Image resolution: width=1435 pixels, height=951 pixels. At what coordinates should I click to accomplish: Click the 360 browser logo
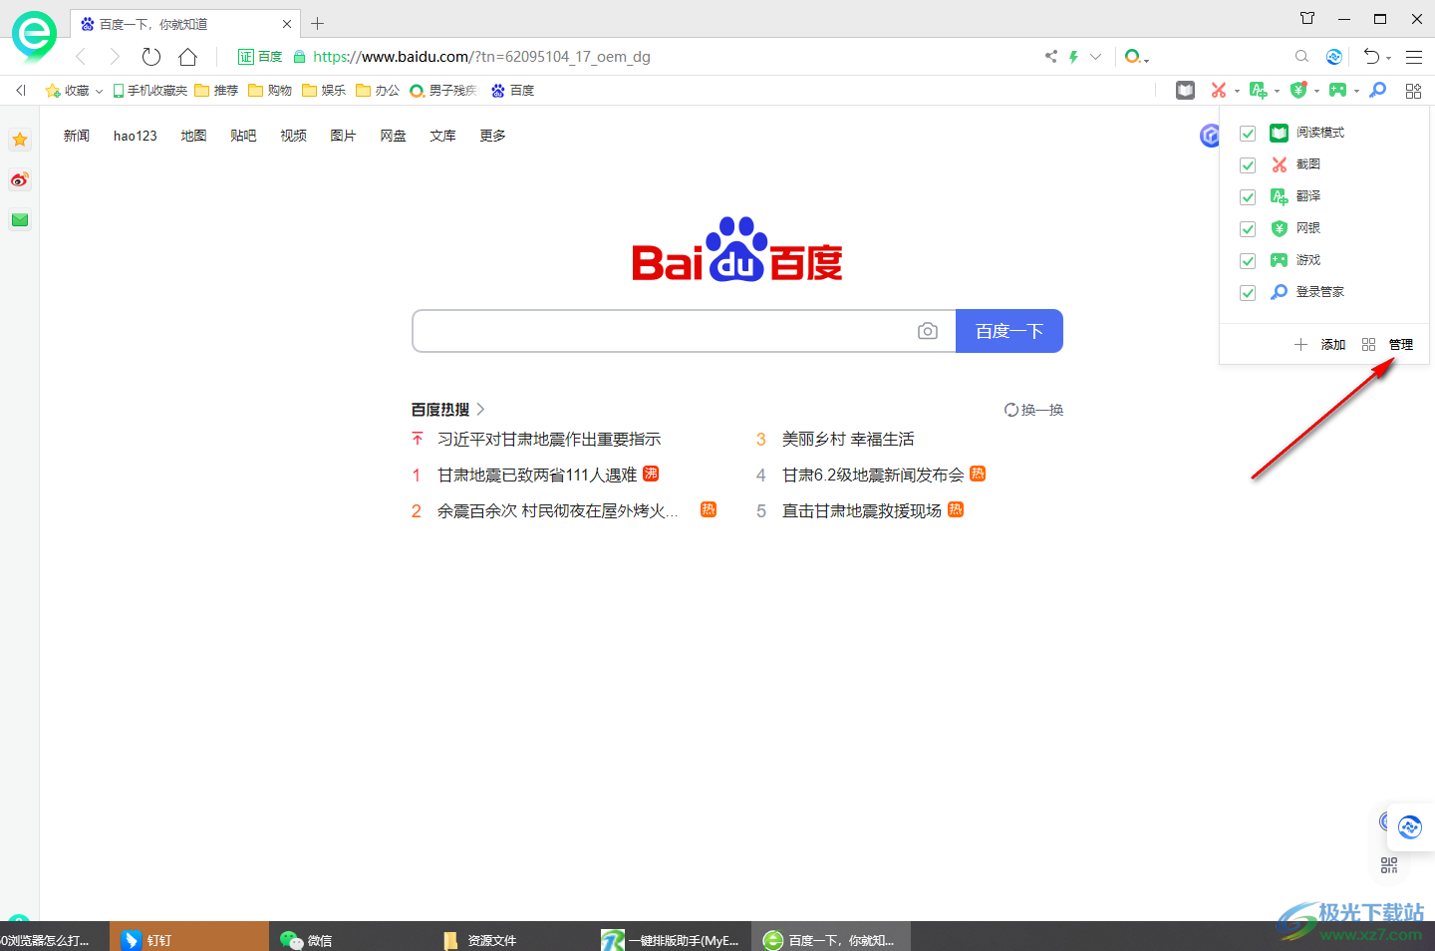point(35,37)
